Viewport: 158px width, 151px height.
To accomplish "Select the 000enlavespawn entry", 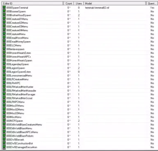I will [15, 49].
